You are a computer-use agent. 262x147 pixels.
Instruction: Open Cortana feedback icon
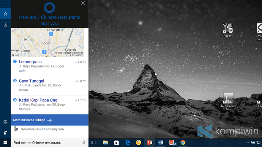tap(5, 133)
